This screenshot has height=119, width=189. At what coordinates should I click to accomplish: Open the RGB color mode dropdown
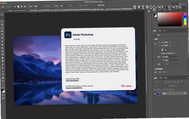click(170, 57)
